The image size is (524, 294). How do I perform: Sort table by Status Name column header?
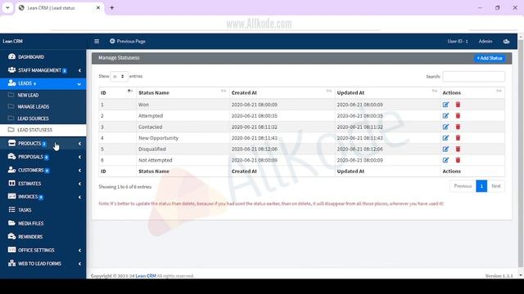(x=183, y=92)
